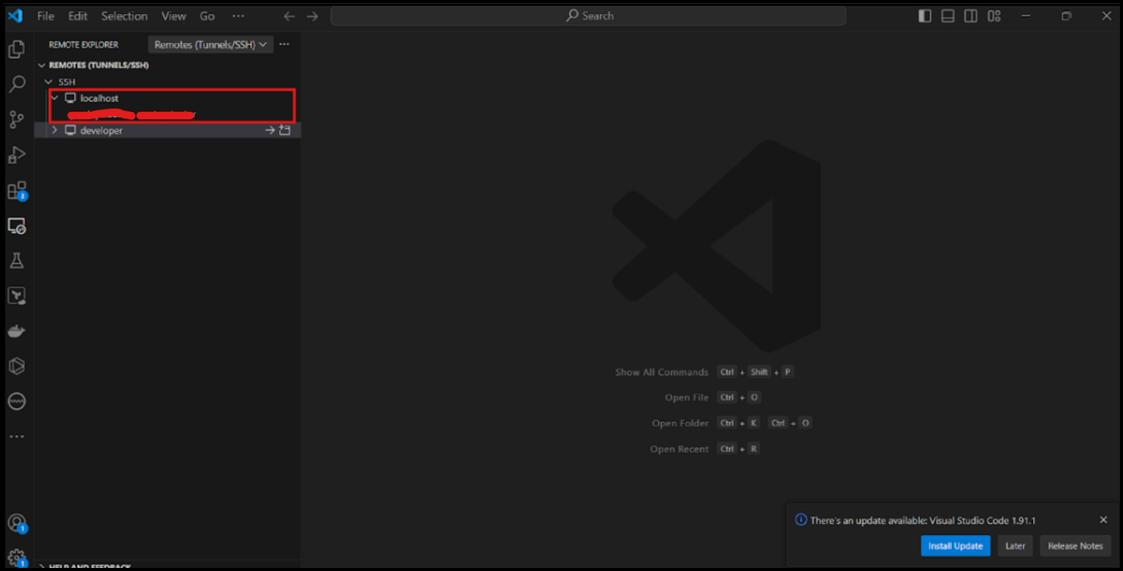Expand the developer SSH host
Viewport: 1123px width, 571px height.
54,130
